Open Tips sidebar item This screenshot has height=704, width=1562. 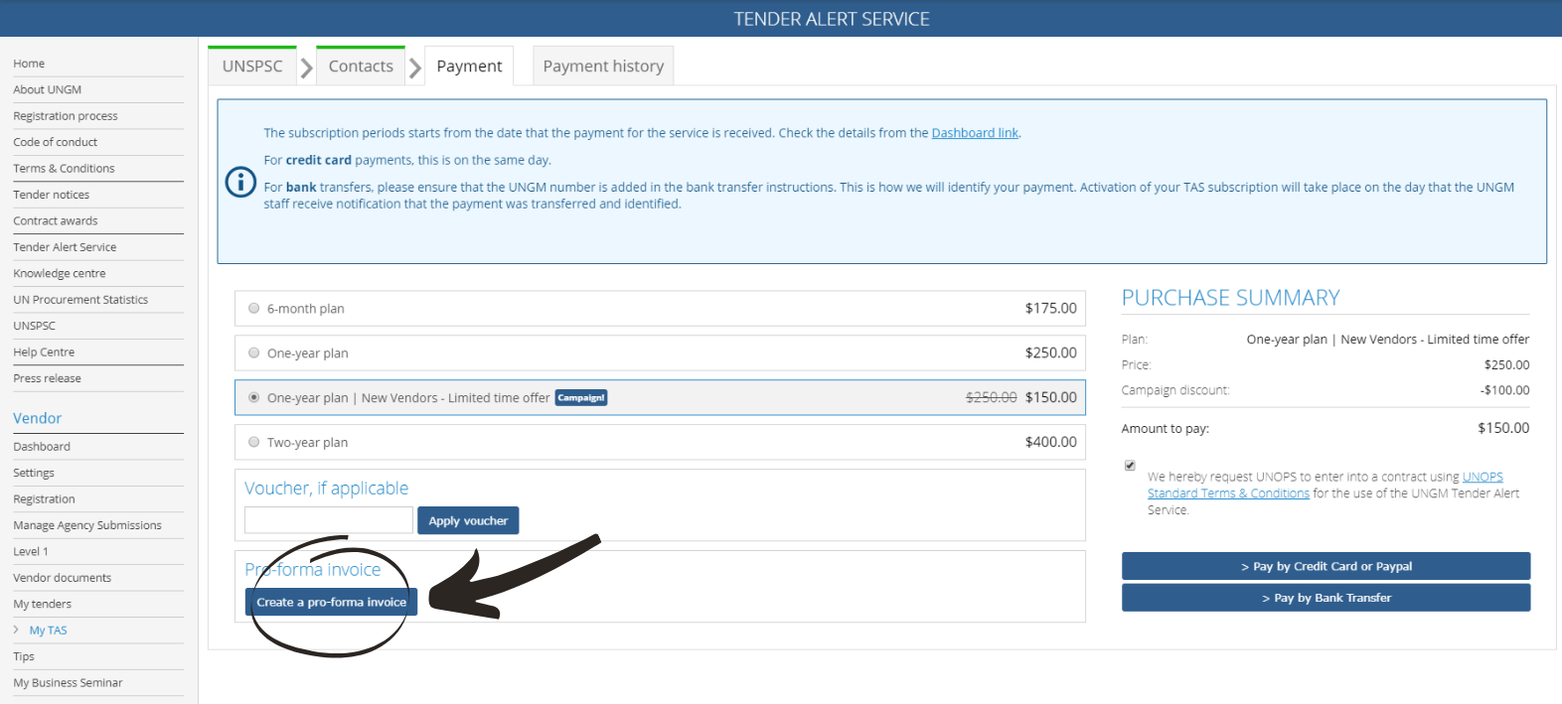[24, 656]
